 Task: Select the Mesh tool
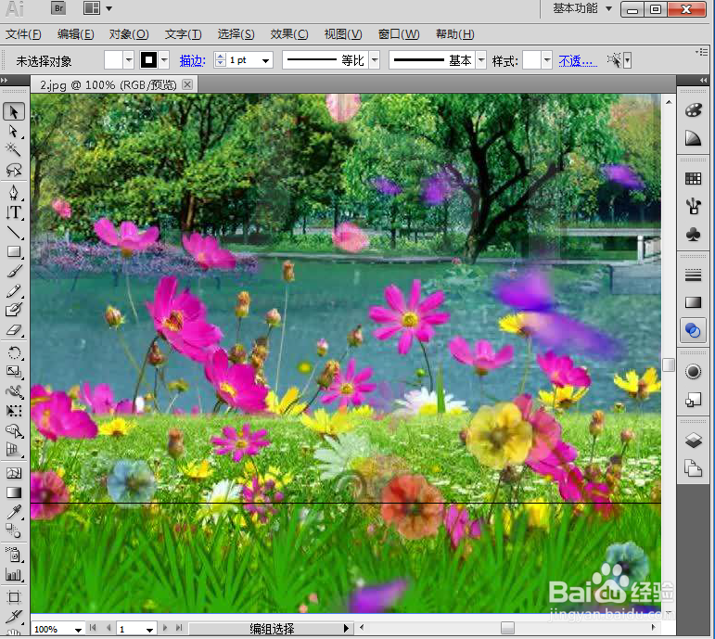[14, 473]
